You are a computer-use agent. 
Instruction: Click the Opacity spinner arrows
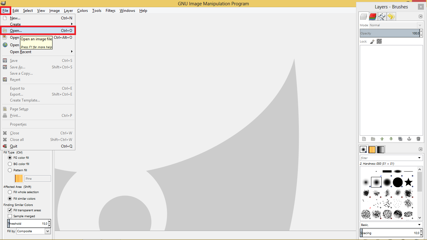click(421, 33)
